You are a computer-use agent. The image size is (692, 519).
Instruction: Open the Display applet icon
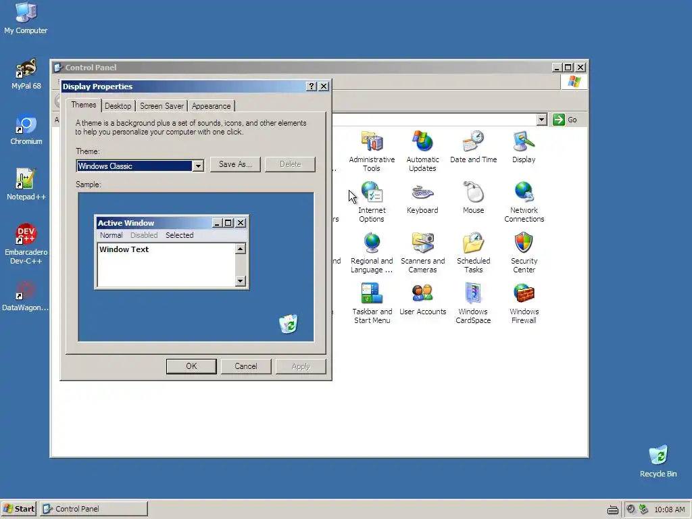[x=524, y=147]
